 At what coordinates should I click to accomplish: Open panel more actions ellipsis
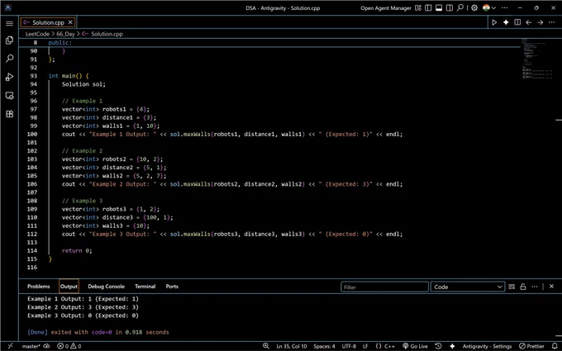click(535, 287)
